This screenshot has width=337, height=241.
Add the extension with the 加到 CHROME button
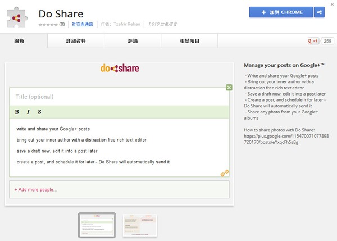(281, 12)
